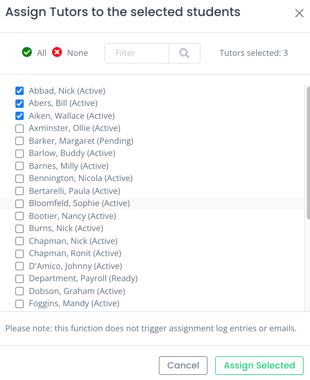
Task: Check the Foggins, Mandy checkbox
Action: [x=20, y=304]
